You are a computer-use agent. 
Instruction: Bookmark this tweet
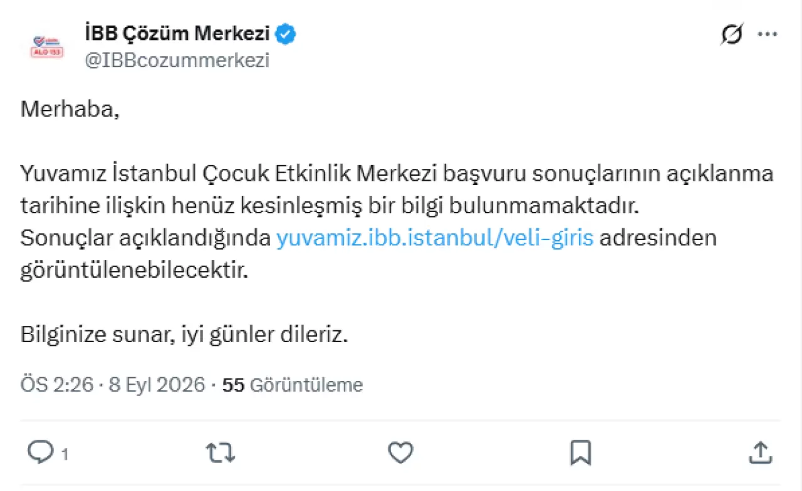[581, 453]
